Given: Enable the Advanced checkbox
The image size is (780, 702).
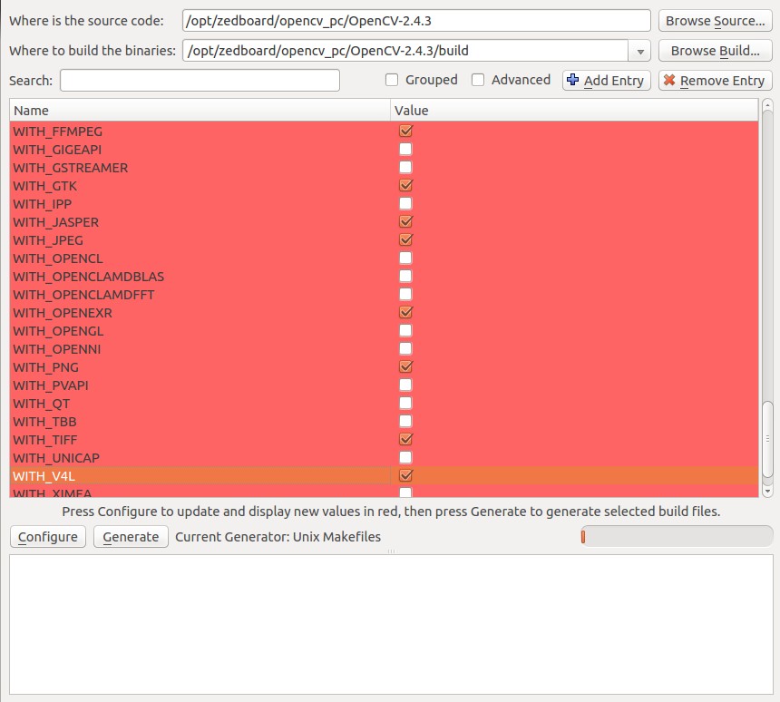Looking at the screenshot, I should pyautogui.click(x=478, y=80).
